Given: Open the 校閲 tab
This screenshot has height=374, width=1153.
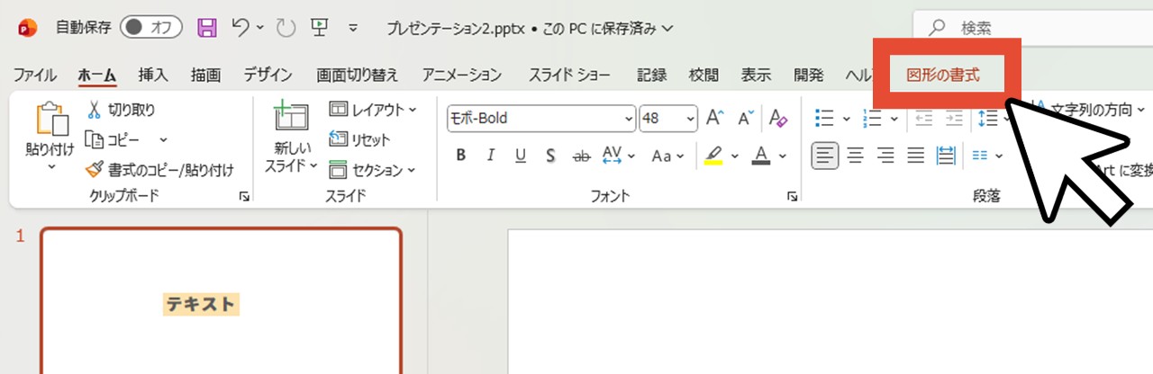Looking at the screenshot, I should click(x=704, y=75).
